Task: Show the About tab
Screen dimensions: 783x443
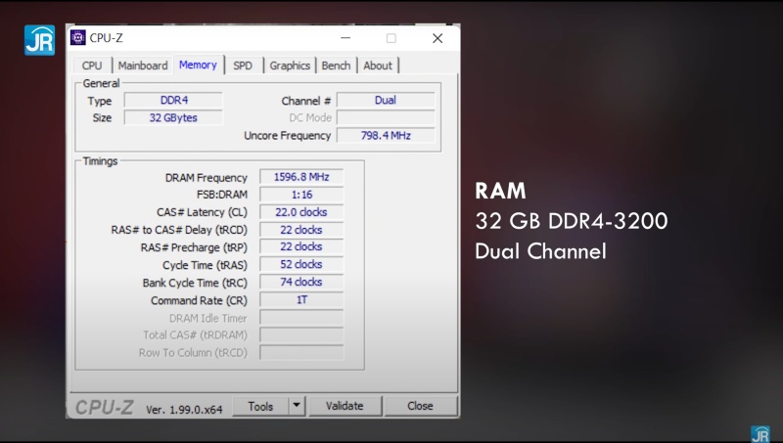Action: click(x=378, y=66)
